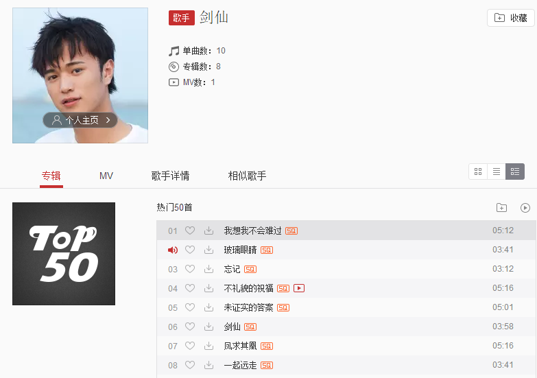Add hot 50 songs to folder
This screenshot has height=378, width=537.
[501, 208]
